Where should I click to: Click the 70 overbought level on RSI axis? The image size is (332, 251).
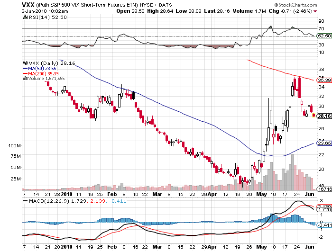(x=321, y=28)
